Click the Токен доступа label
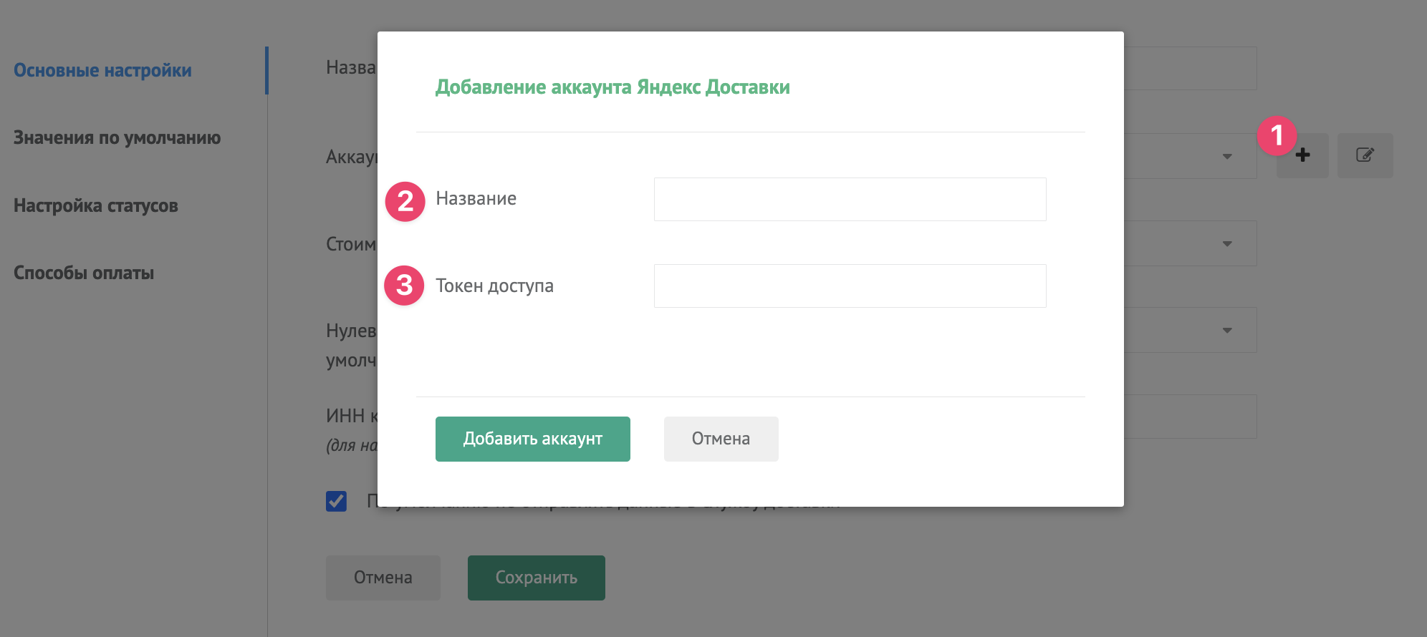Image resolution: width=1427 pixels, height=637 pixels. click(495, 286)
